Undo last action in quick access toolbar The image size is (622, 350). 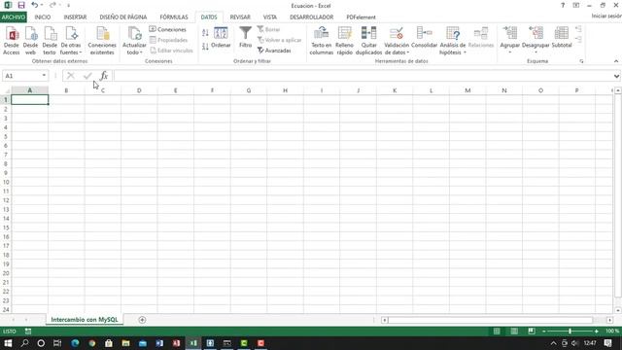coord(35,5)
